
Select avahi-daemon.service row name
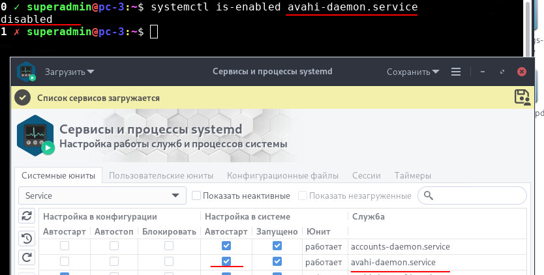[393, 262]
